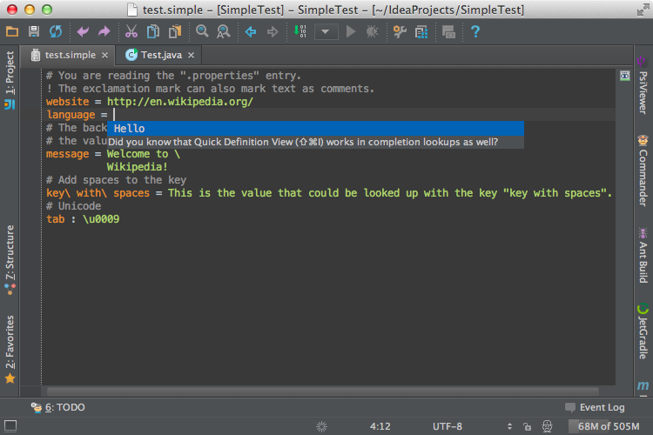The height and width of the screenshot is (435, 653).
Task: Open the Commander side panel
Action: 643,171
